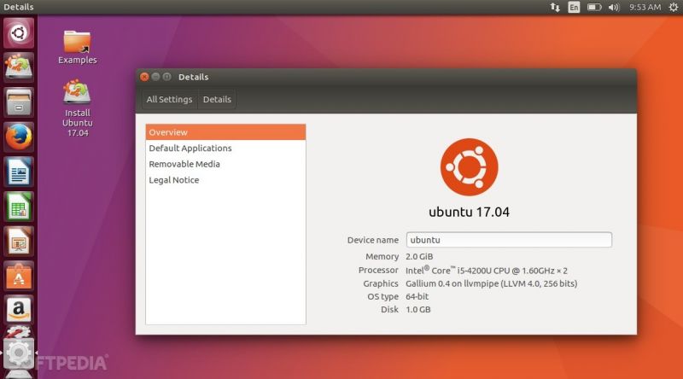Click the 9:53 AM clock indicator
This screenshot has height=379, width=683.
(x=645, y=7)
